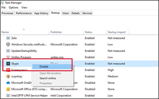Sort list by Status column header
159x99 pixels.
(89, 32)
